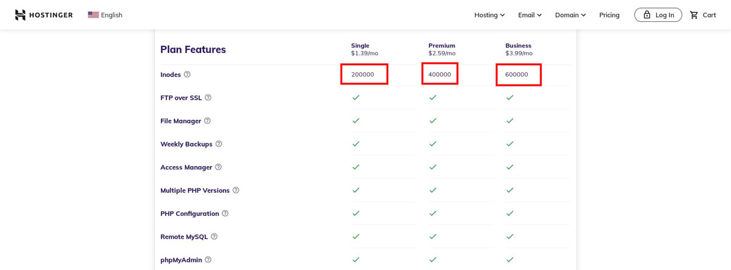Screen dimensions: 731x270
Task: Click Business plan checkmark for PHP Configuration
Action: 510,213
